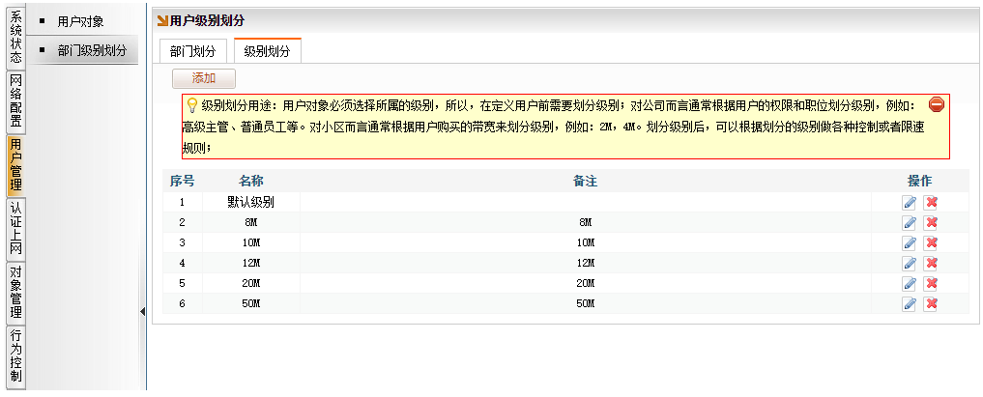Open the 系统状态 vertical tab

pos(15,37)
